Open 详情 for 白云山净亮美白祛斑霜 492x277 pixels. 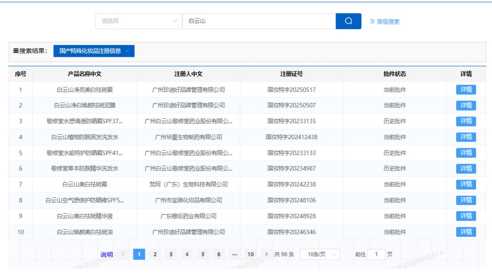point(466,90)
